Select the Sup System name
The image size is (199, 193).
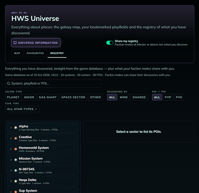(28, 191)
